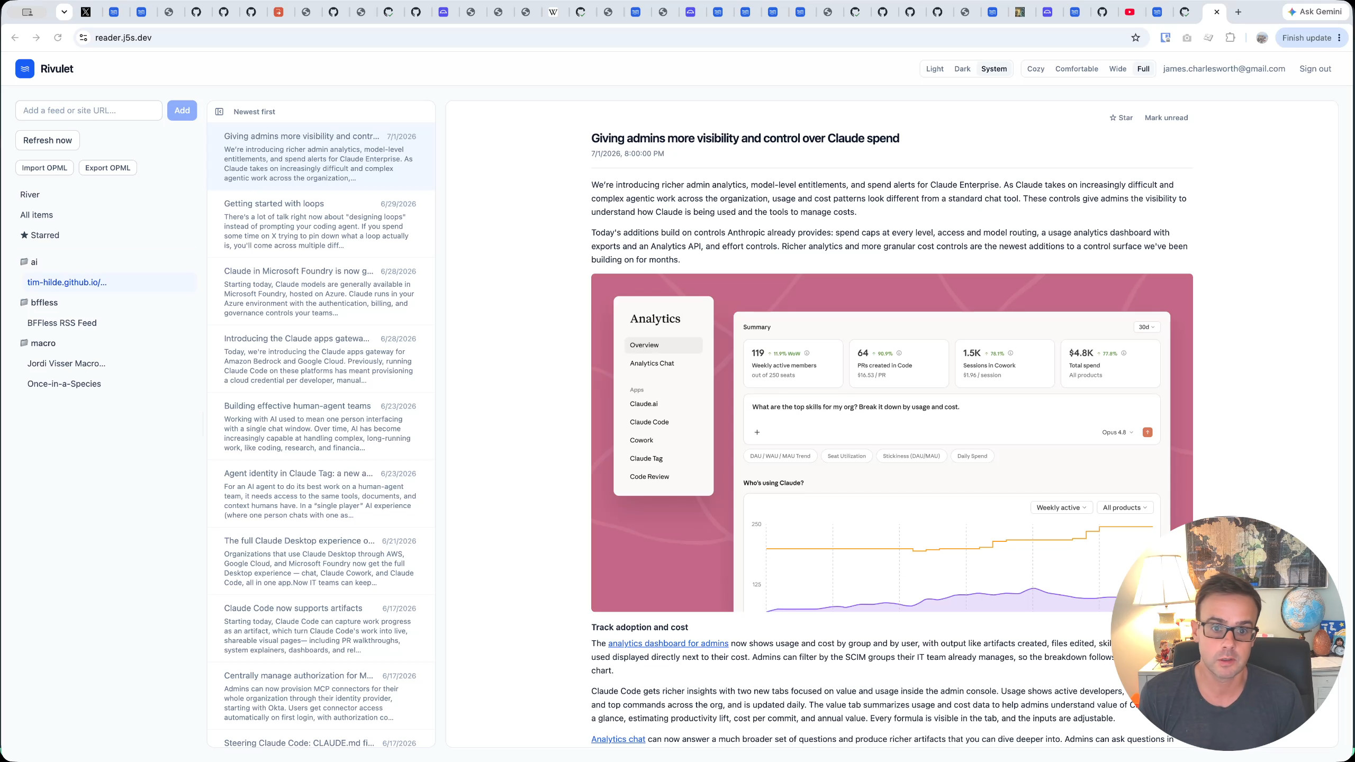This screenshot has height=762, width=1355.
Task: Click the Analytics screenshot image in article
Action: (892, 442)
